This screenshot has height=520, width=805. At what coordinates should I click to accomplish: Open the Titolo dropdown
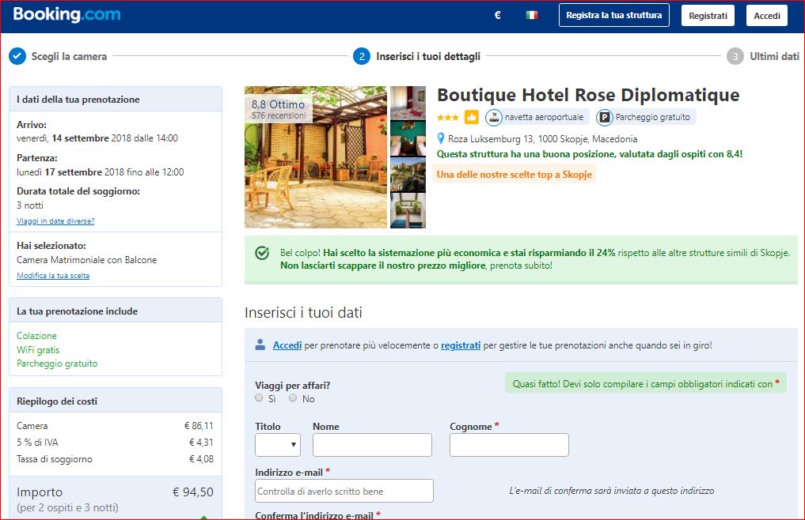coord(278,445)
